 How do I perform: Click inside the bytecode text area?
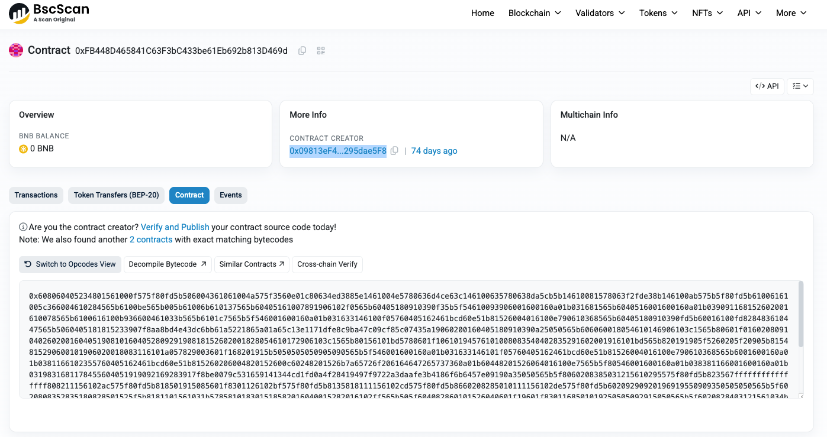pos(408,339)
